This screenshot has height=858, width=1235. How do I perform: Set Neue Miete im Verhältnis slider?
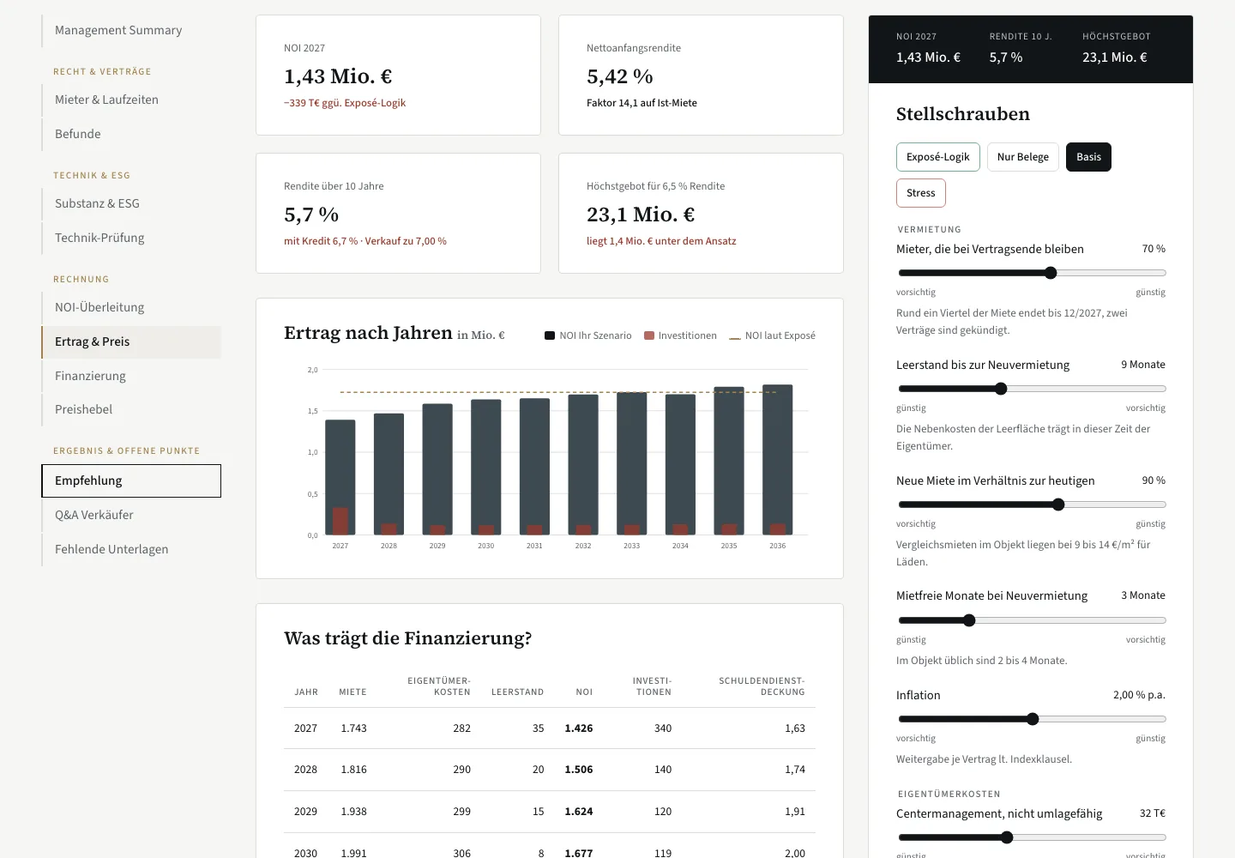pyautogui.click(x=1058, y=505)
